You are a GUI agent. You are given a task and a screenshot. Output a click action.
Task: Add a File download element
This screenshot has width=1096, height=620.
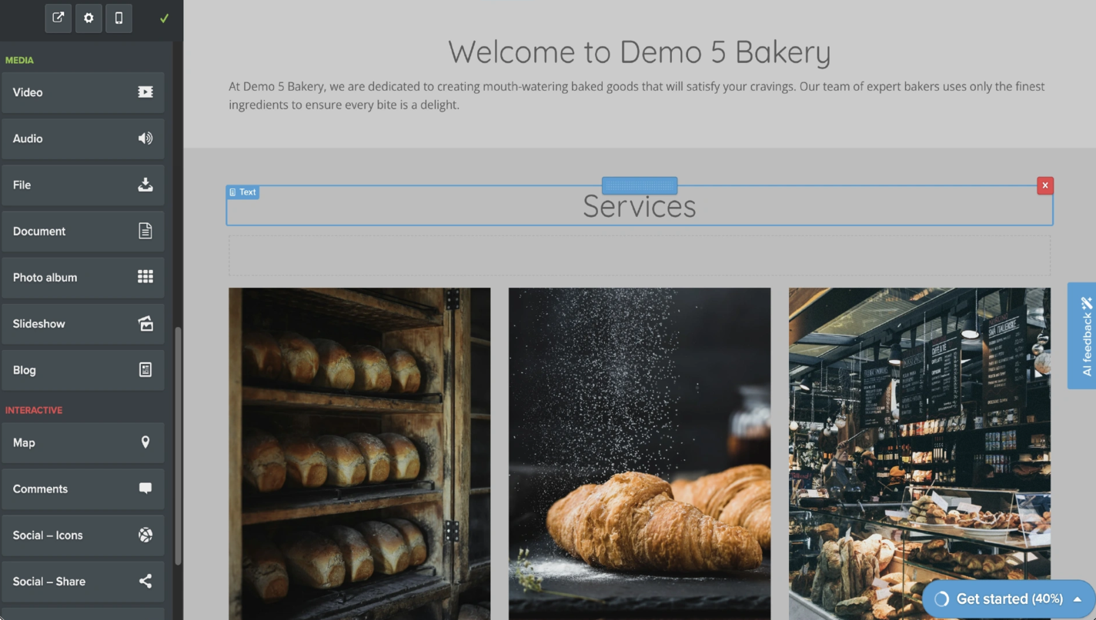tap(82, 185)
